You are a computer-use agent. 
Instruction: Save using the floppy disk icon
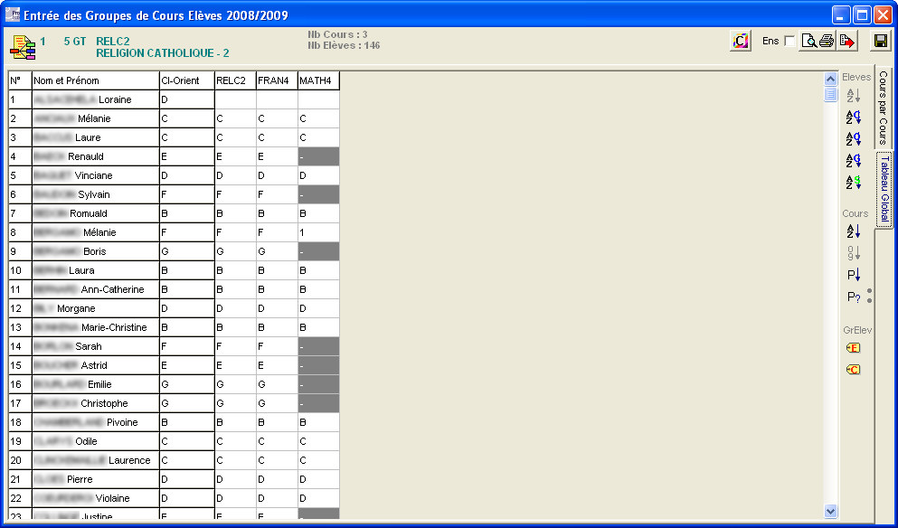[881, 42]
